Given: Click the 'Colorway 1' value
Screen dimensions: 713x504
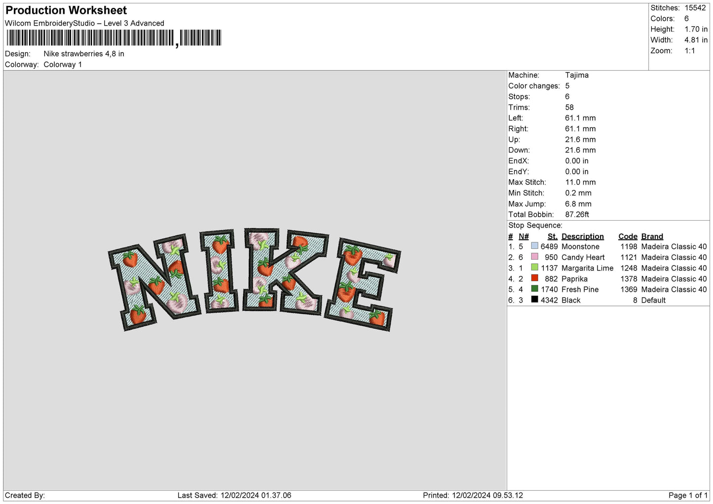Looking at the screenshot, I should point(63,65).
